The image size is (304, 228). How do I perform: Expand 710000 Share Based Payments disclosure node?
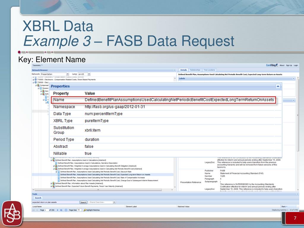pos(33,80)
